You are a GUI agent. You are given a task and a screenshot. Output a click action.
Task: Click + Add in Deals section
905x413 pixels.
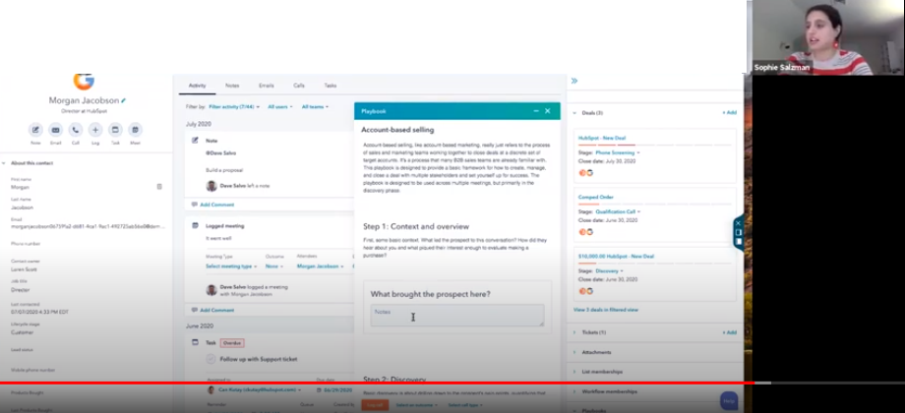730,112
